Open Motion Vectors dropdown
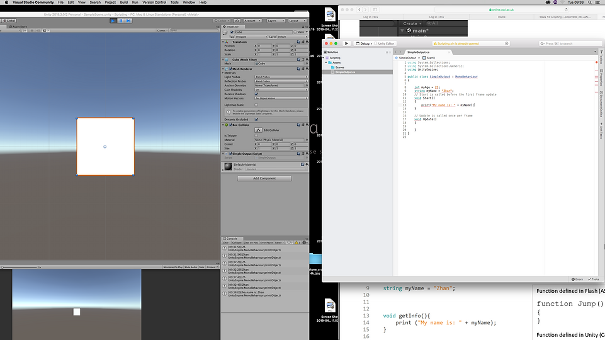The height and width of the screenshot is (340, 605). [x=281, y=98]
